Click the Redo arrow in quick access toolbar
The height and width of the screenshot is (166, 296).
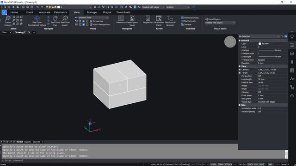coord(42,7)
